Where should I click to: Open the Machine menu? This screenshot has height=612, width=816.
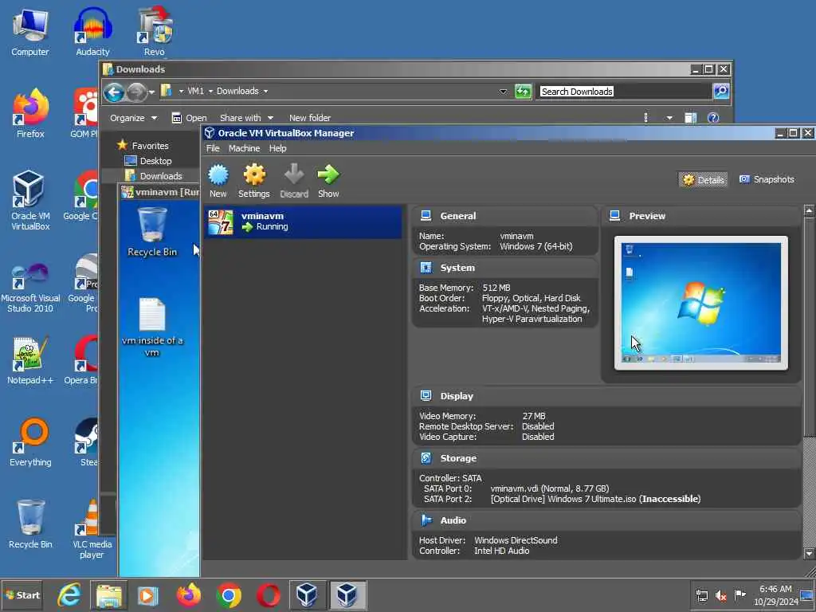point(244,148)
